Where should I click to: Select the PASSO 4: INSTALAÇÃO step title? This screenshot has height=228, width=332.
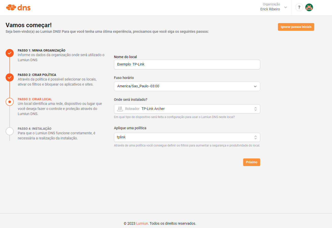click(x=35, y=129)
